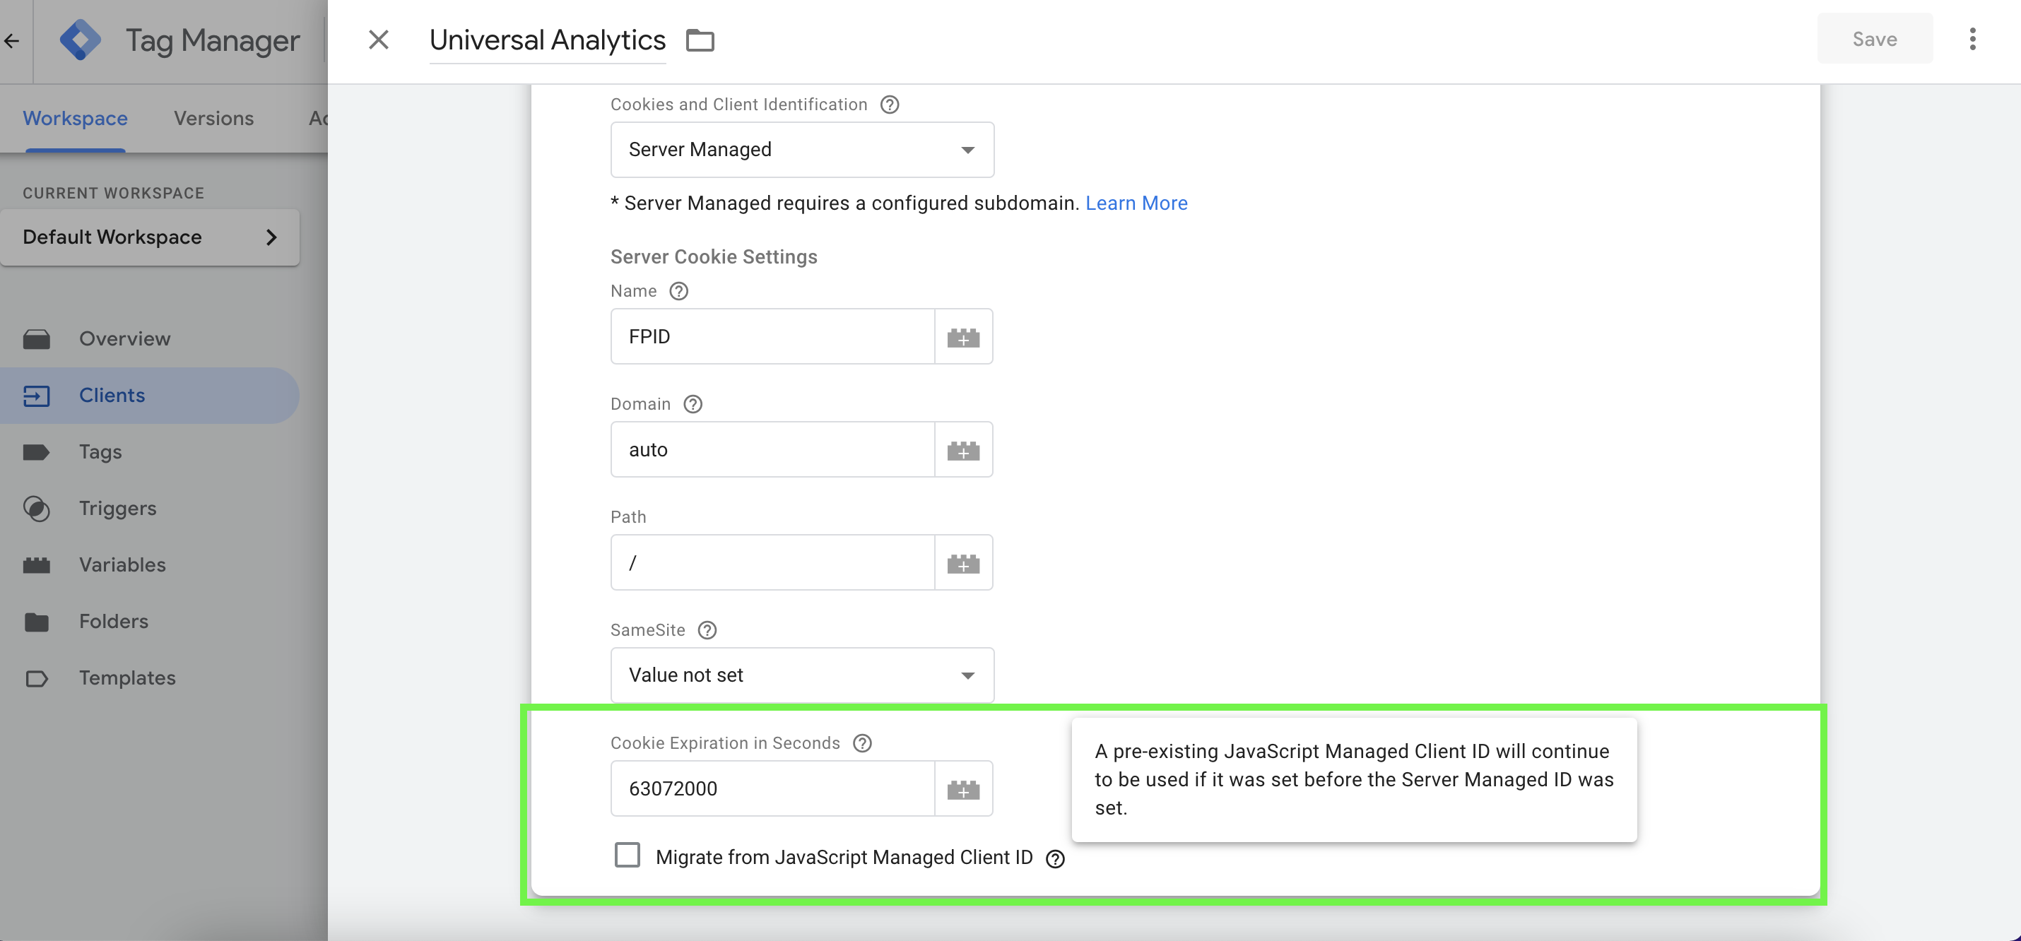Click the FPID name input field

[x=772, y=336]
